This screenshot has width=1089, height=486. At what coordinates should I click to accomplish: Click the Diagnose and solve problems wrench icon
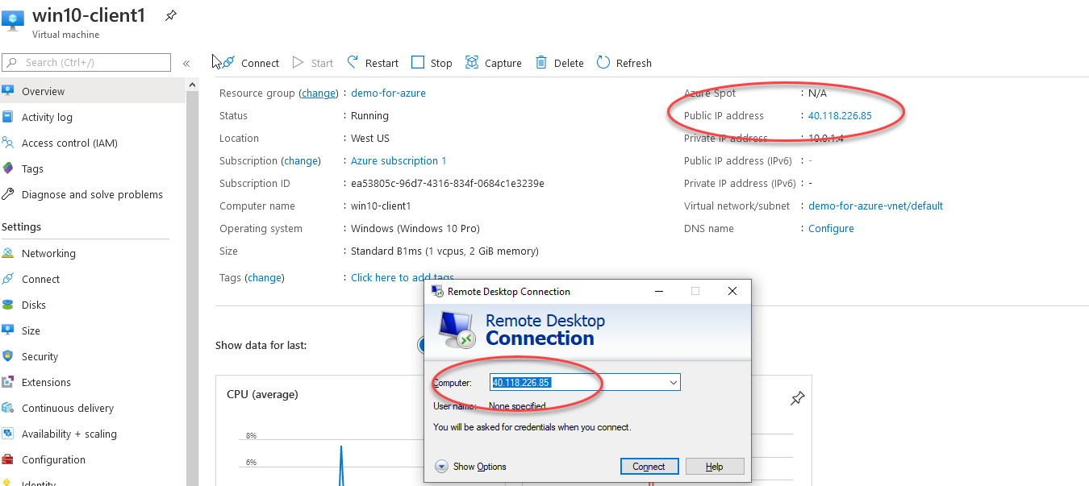(x=8, y=194)
